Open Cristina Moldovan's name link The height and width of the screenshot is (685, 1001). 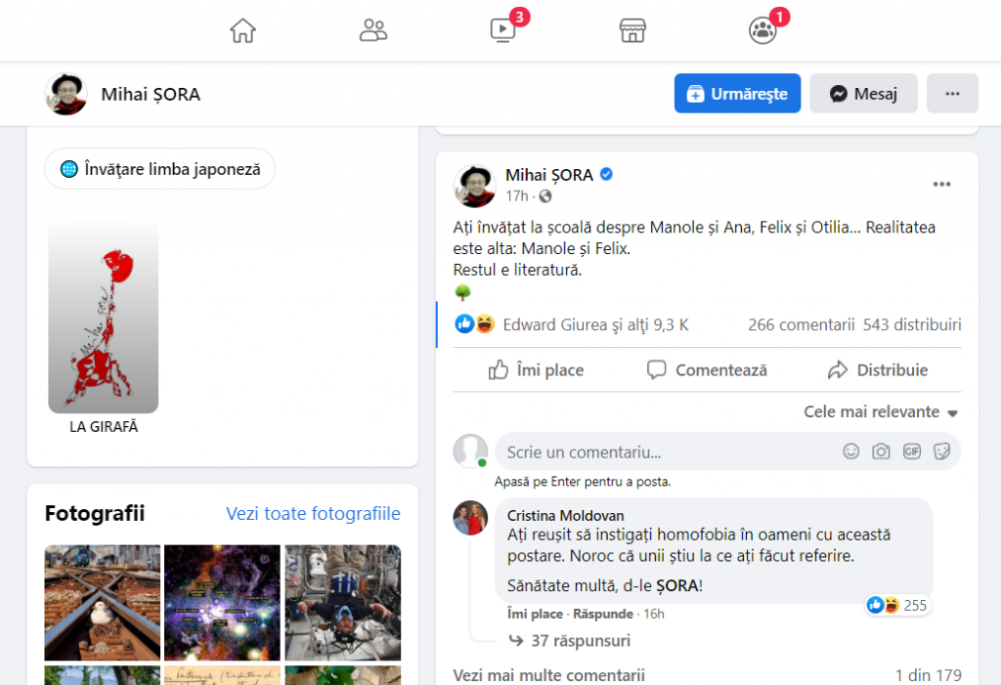pyautogui.click(x=566, y=515)
